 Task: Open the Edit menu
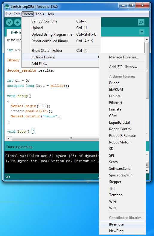pos(17,14)
